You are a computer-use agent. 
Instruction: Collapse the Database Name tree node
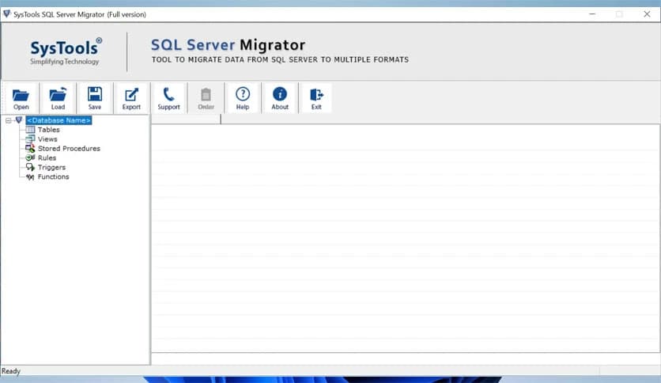[8, 120]
